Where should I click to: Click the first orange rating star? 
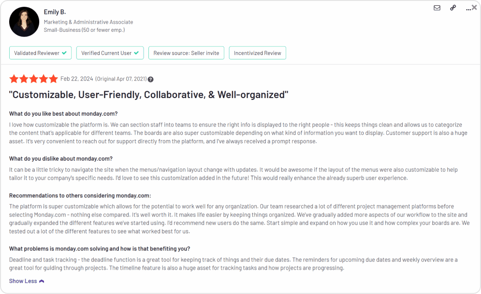coord(14,79)
